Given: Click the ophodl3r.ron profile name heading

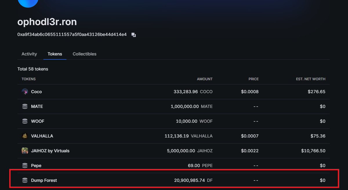Looking at the screenshot, I should tap(47, 22).
